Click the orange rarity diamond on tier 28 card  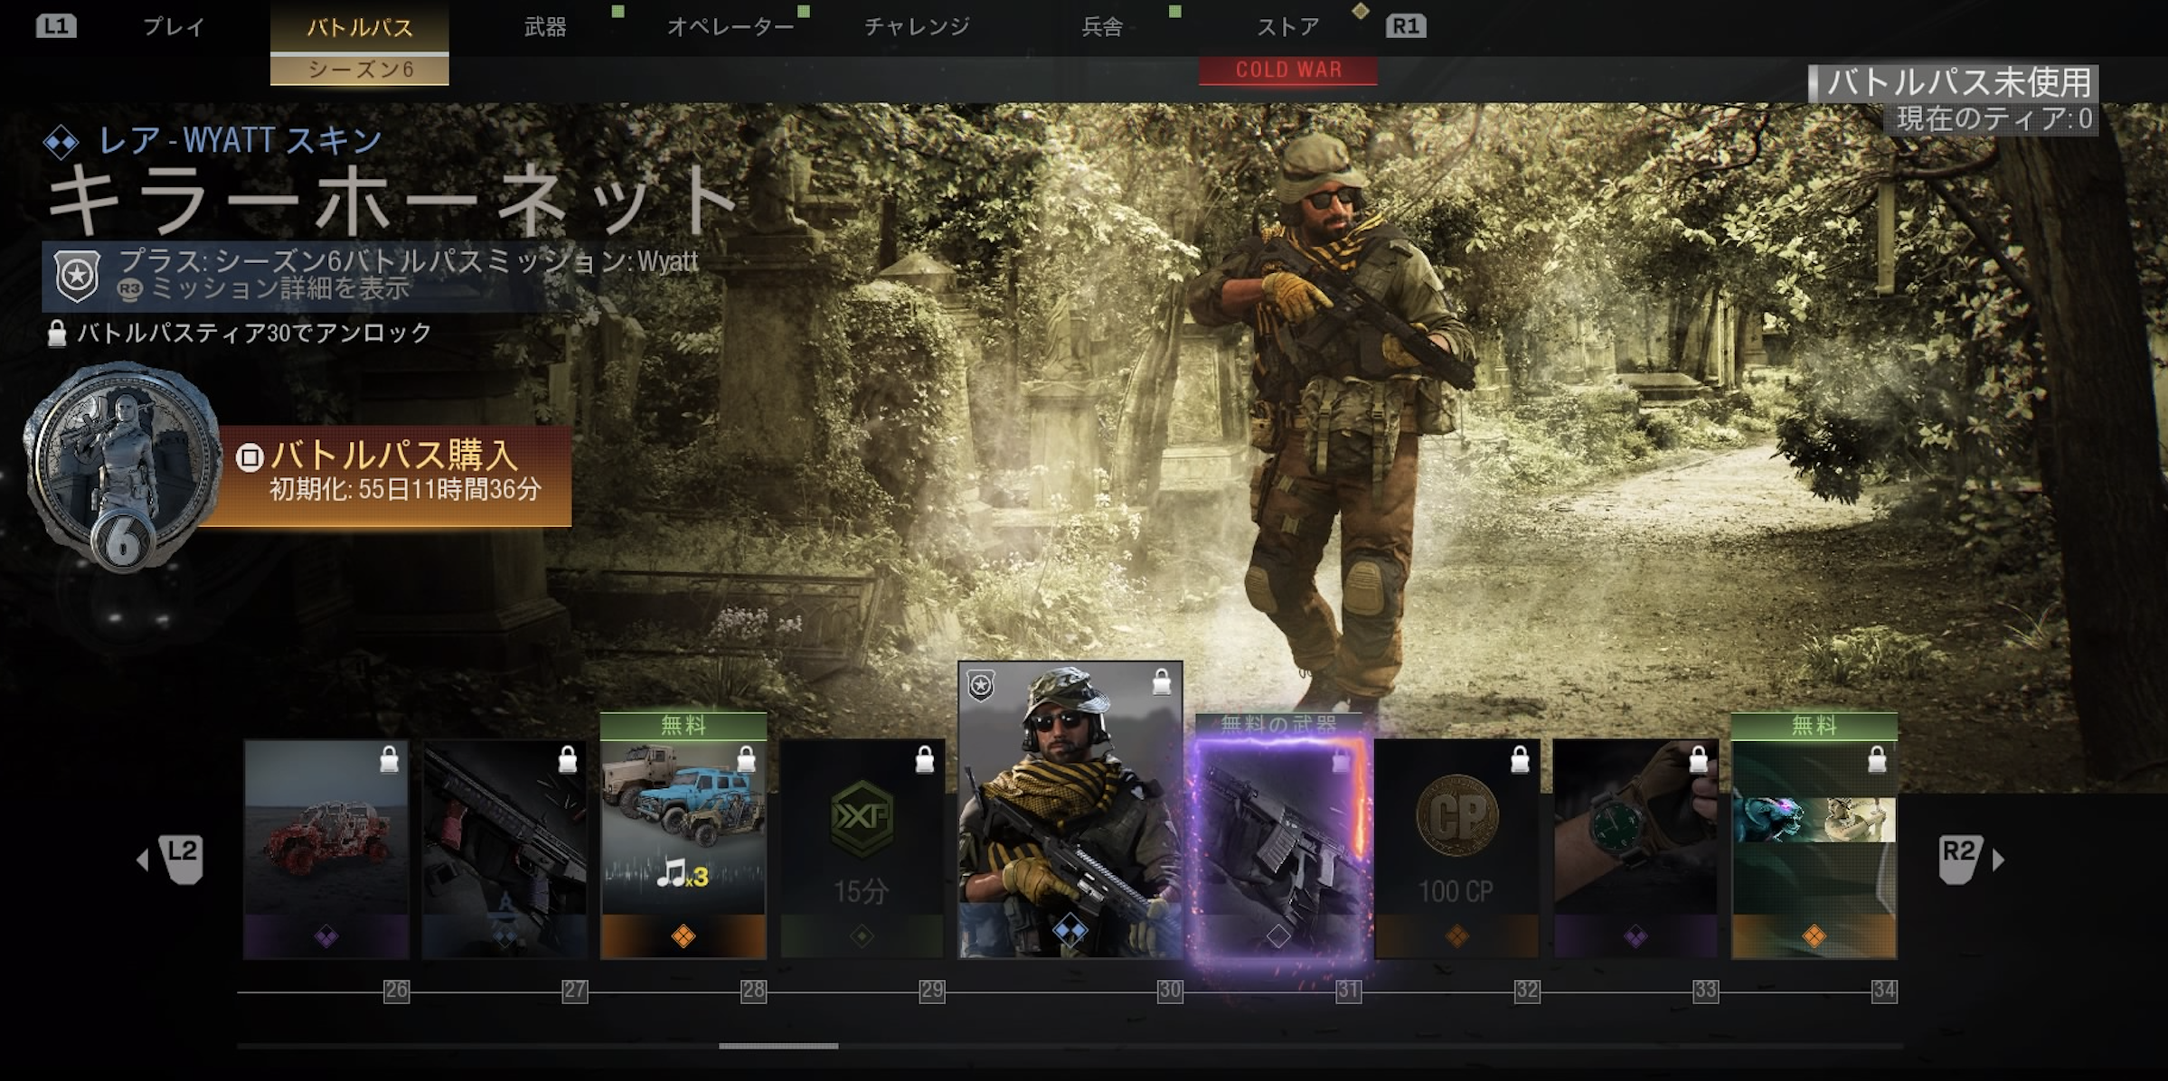click(x=683, y=936)
